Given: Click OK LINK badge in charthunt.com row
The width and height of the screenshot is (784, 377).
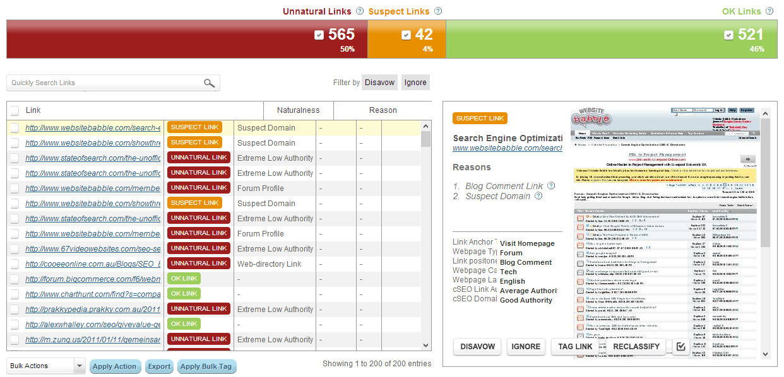Looking at the screenshot, I should click(184, 294).
